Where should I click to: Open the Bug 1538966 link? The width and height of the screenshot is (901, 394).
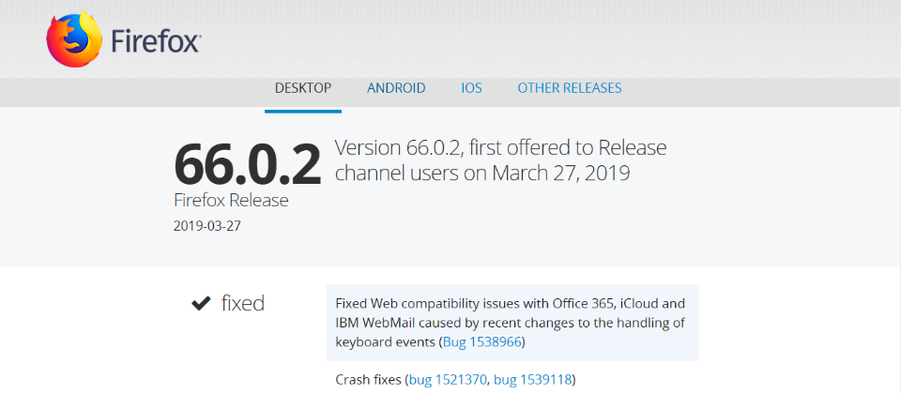[482, 342]
